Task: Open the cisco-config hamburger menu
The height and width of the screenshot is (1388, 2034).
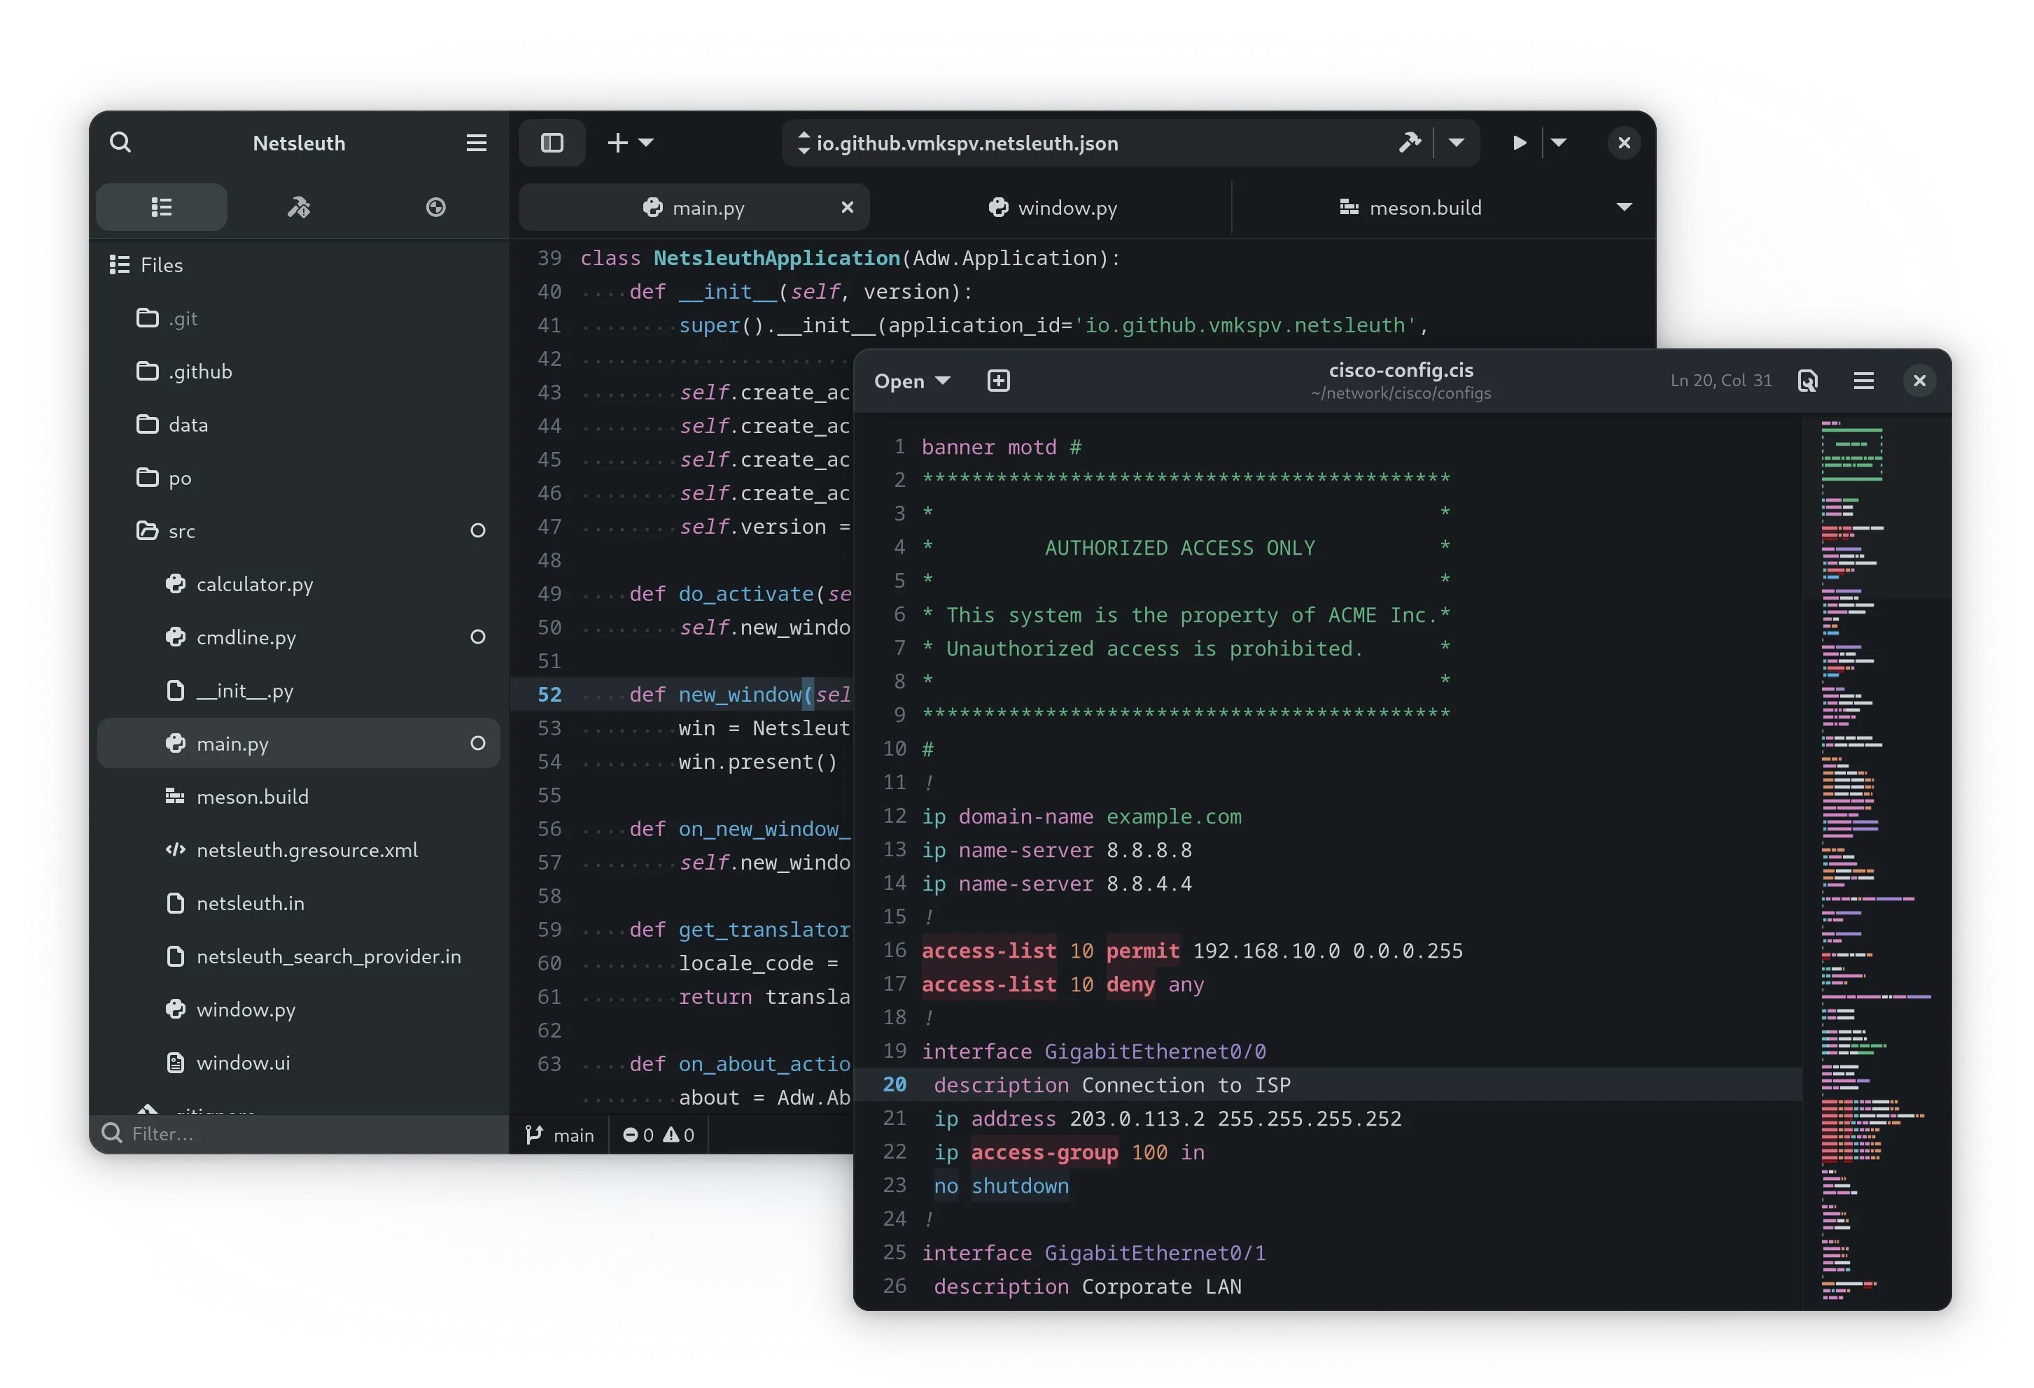Action: point(1863,381)
